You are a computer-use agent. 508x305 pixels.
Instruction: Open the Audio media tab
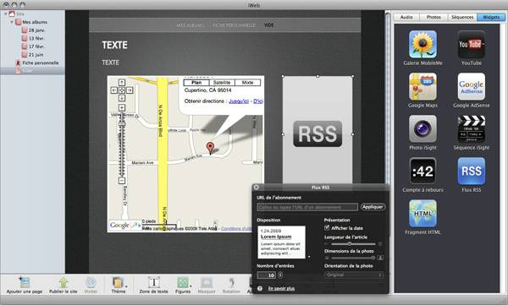[x=406, y=17]
